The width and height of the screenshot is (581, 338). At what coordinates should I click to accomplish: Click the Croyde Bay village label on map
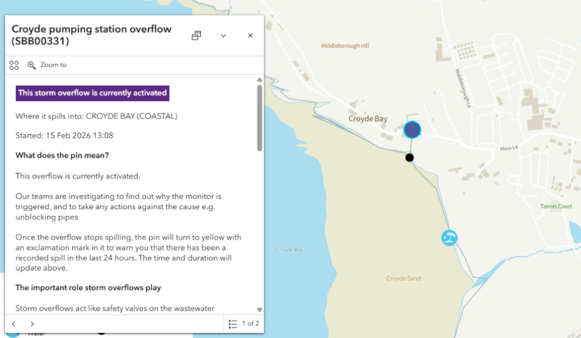click(x=368, y=119)
